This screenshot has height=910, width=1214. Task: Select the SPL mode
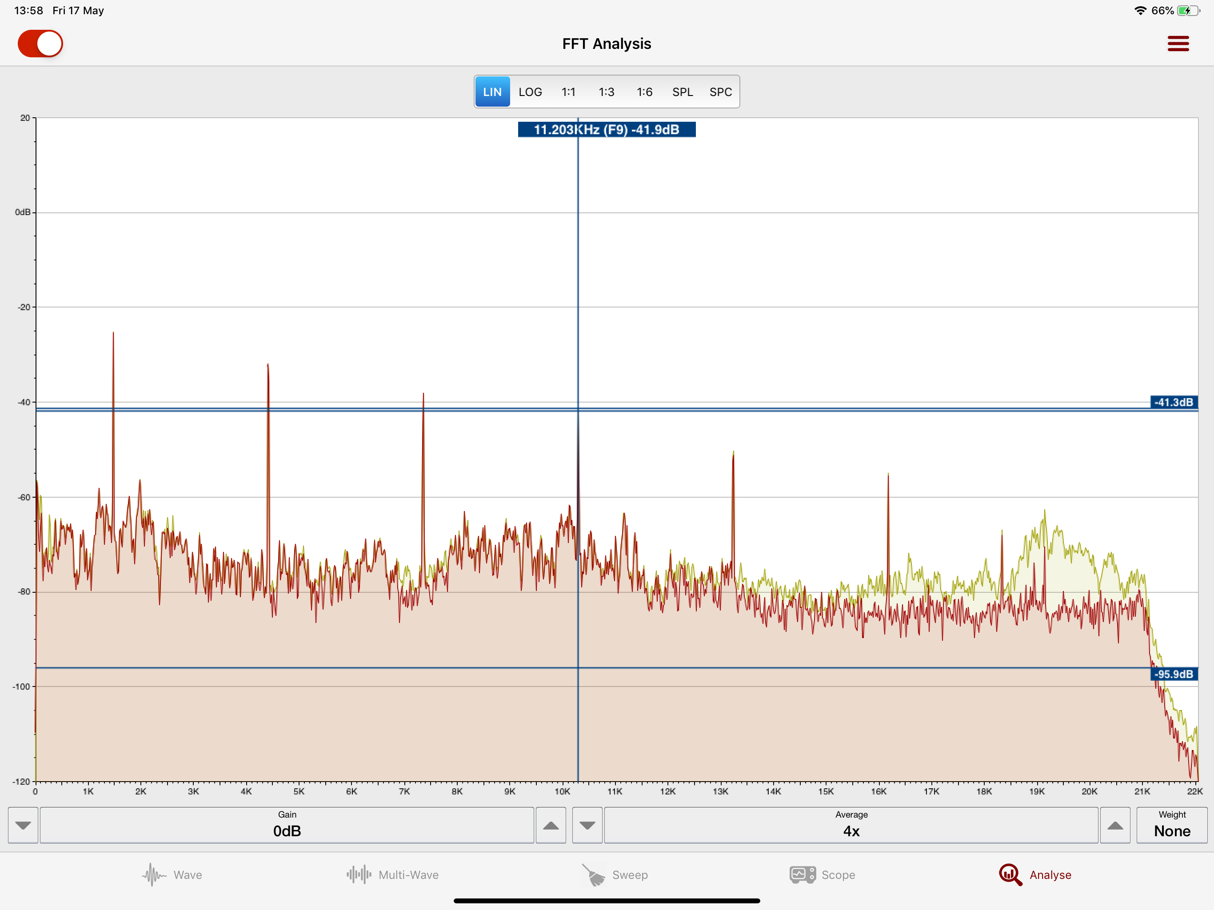point(683,92)
